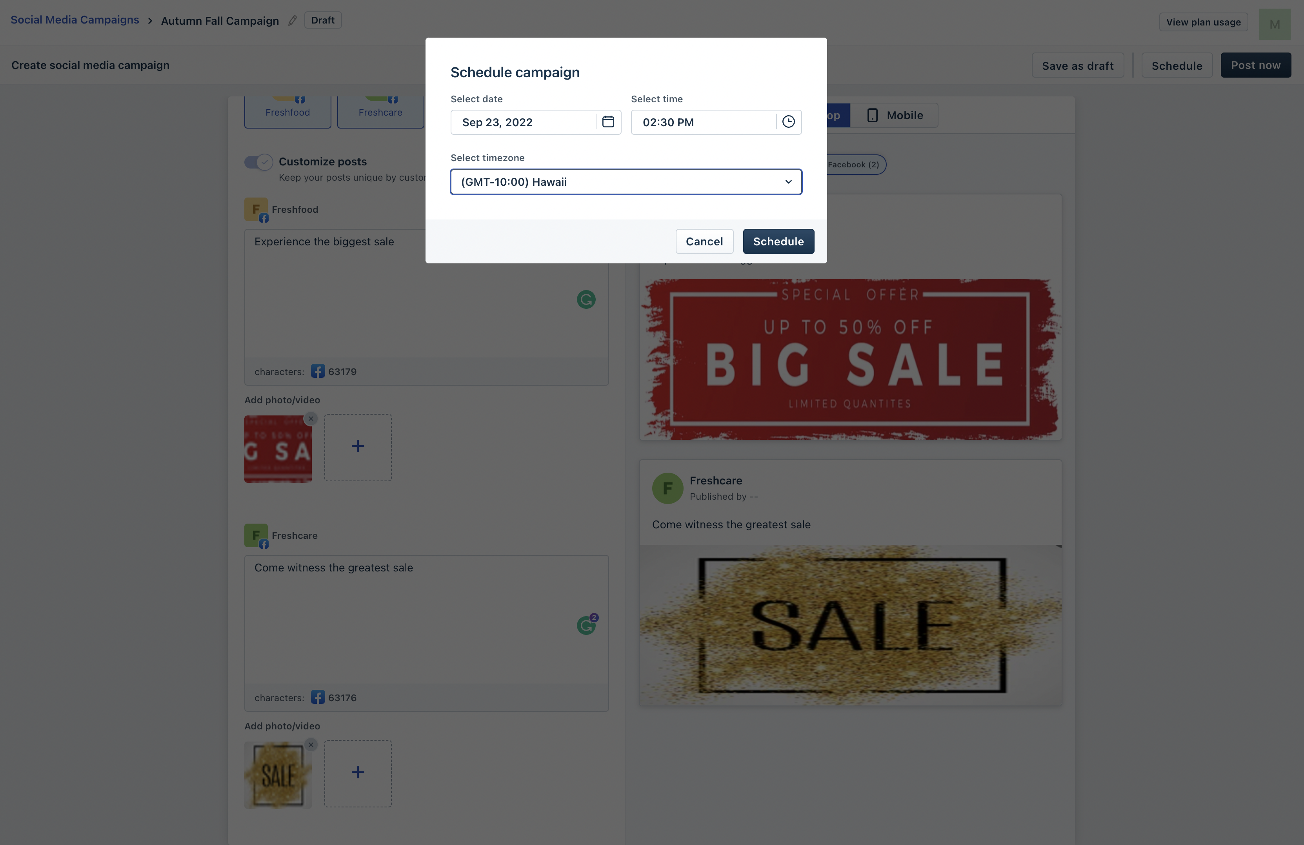Remove the gold Sale image thumbnail
The width and height of the screenshot is (1304, 845).
point(311,744)
